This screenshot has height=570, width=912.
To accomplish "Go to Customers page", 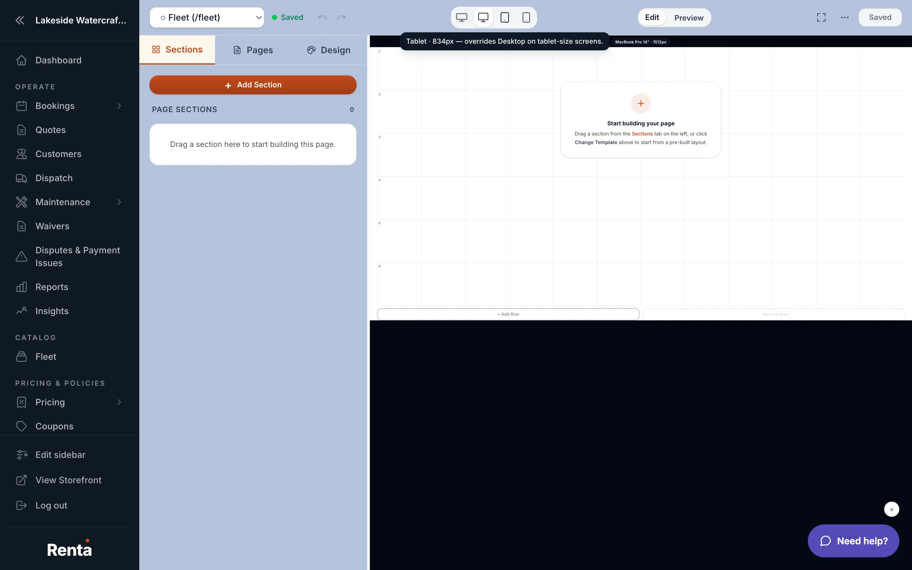I will click(58, 154).
